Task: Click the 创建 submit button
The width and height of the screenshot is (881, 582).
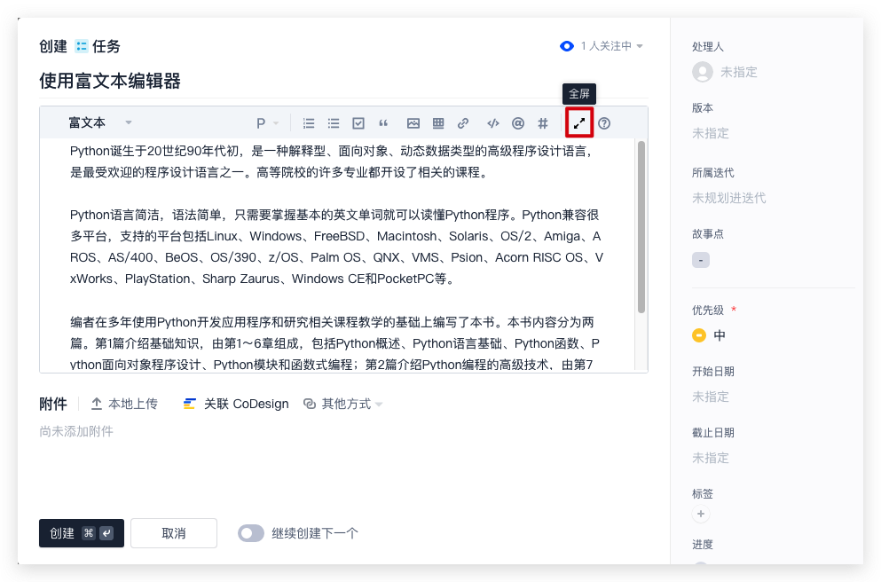Action: coord(82,533)
